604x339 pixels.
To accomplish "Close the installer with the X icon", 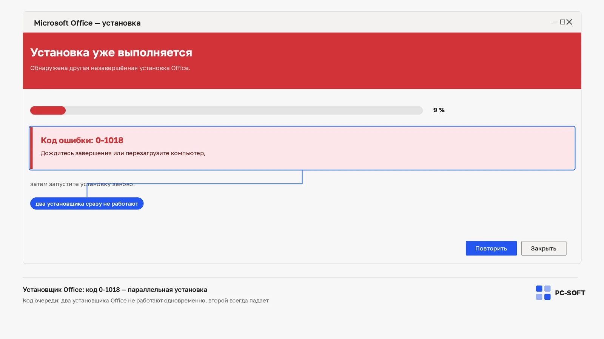I will point(570,22).
